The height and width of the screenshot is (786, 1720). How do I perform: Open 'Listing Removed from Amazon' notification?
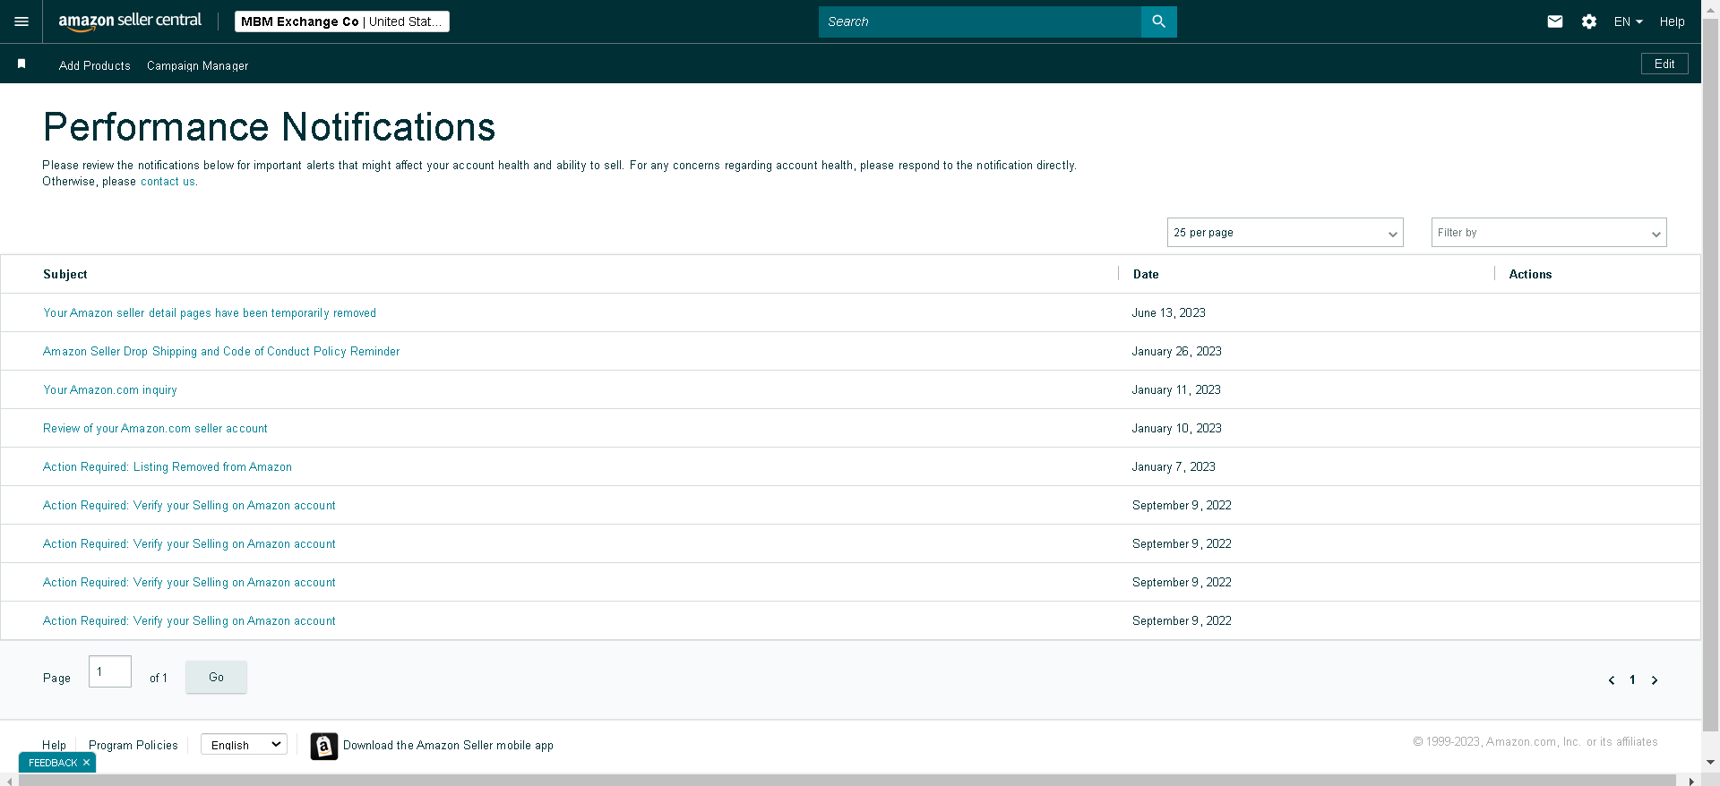pos(168,467)
